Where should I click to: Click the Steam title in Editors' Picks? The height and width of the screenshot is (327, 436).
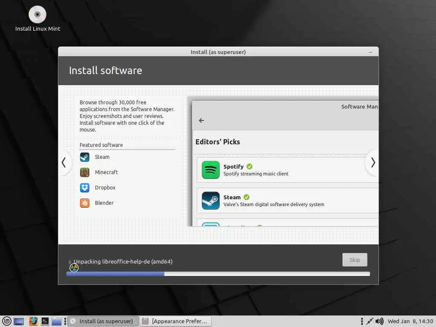232,198
